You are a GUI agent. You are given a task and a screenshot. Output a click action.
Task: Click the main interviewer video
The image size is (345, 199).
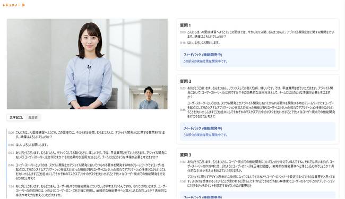click(x=87, y=64)
